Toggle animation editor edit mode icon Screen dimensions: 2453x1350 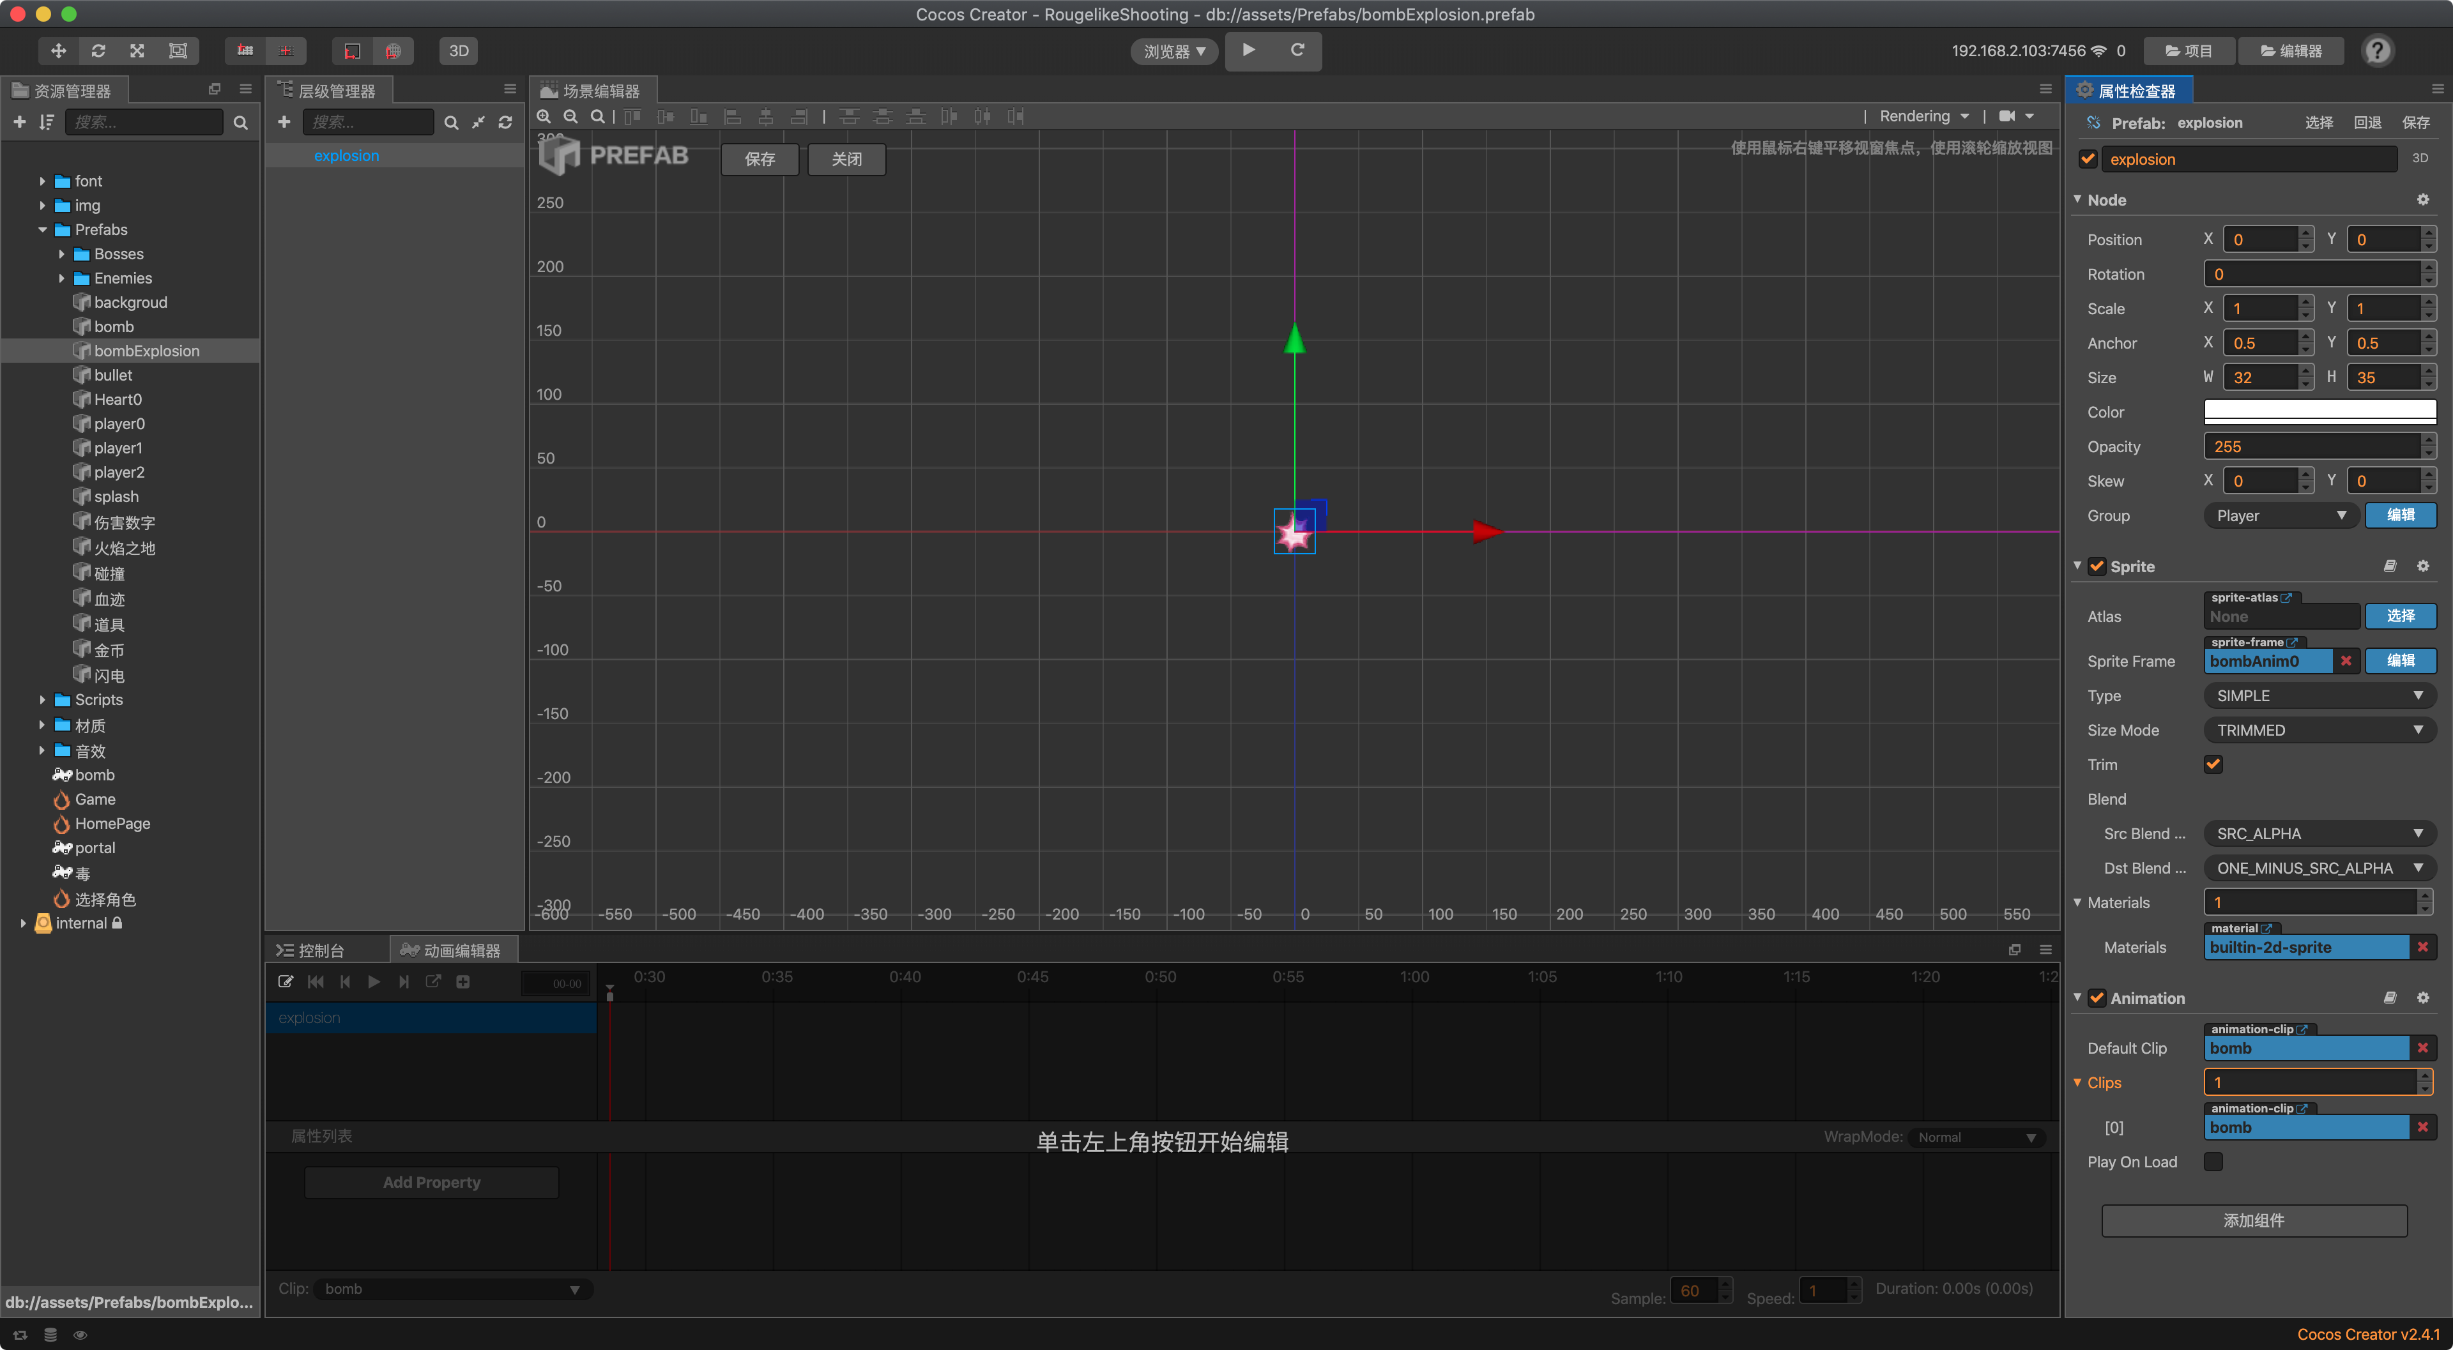click(286, 982)
